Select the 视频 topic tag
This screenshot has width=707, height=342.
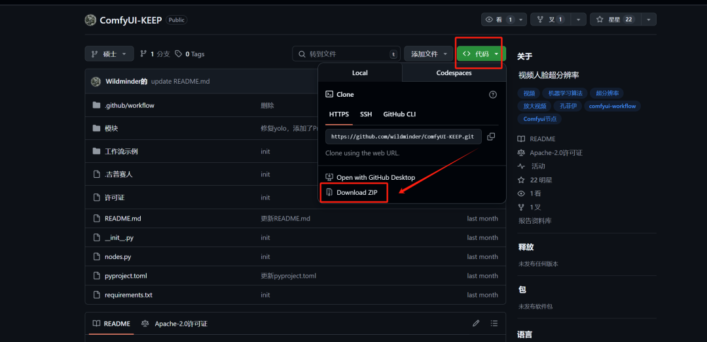coord(529,94)
